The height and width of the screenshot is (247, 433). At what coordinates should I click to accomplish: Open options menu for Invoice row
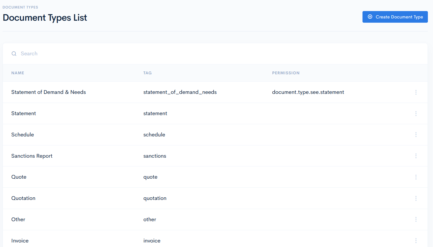(416, 240)
